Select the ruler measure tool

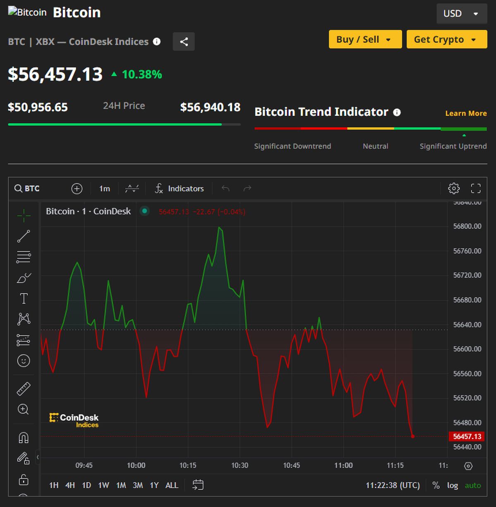point(24,389)
